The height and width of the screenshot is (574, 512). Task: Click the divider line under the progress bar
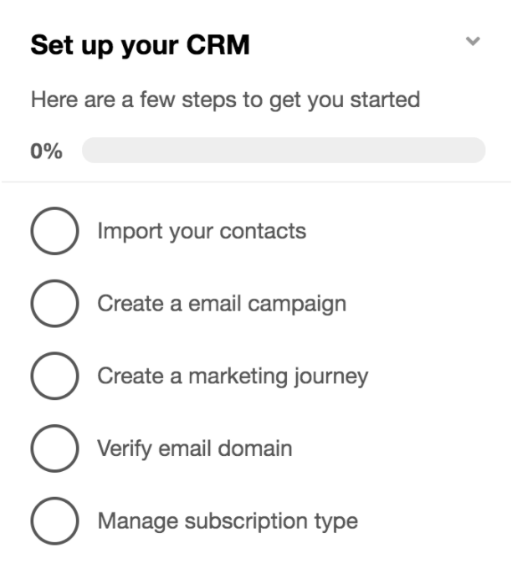point(256,182)
